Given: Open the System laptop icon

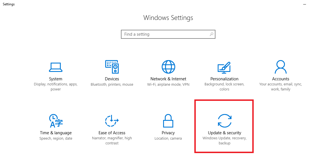Looking at the screenshot, I should pyautogui.click(x=56, y=67).
